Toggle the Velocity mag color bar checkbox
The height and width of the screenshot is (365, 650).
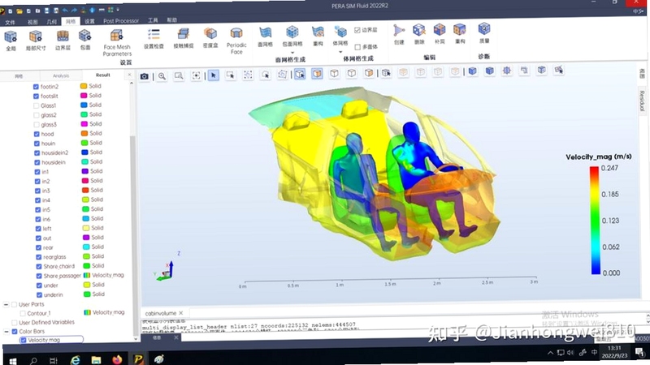tap(24, 340)
